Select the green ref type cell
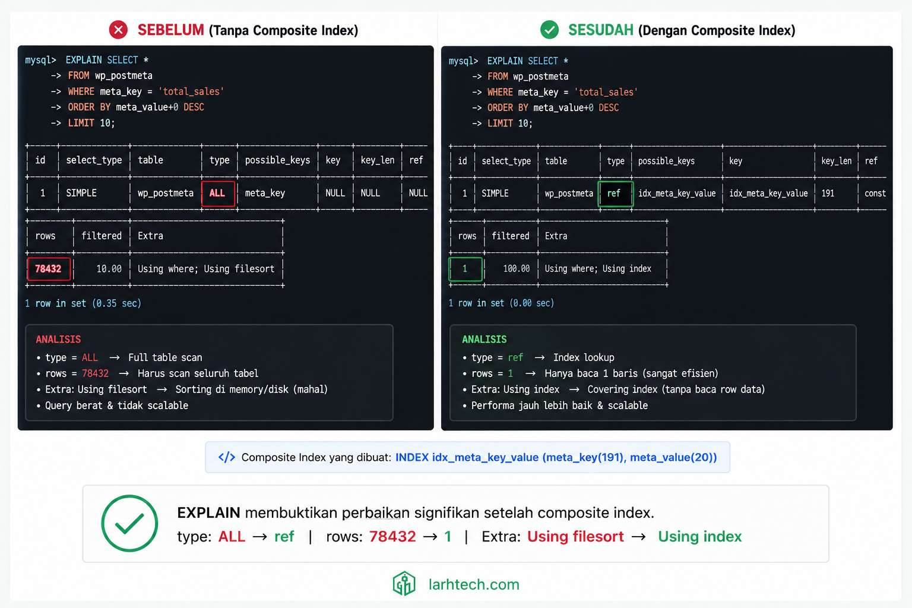 point(615,194)
